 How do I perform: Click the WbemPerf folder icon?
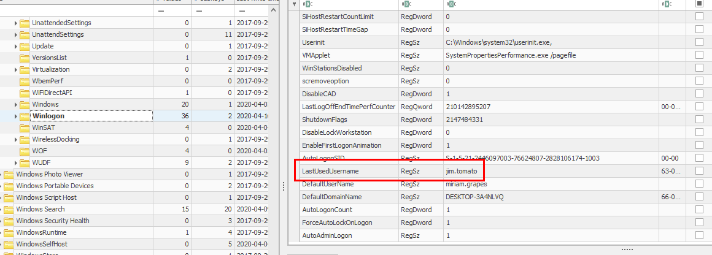(x=25, y=81)
